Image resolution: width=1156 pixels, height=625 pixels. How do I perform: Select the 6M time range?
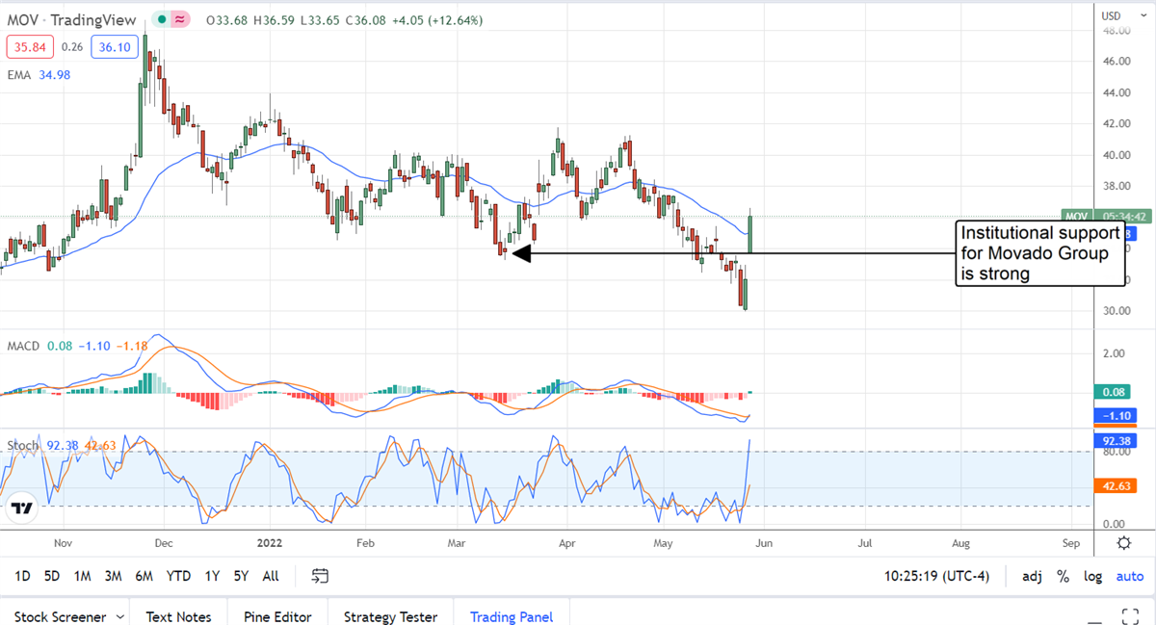click(x=144, y=576)
